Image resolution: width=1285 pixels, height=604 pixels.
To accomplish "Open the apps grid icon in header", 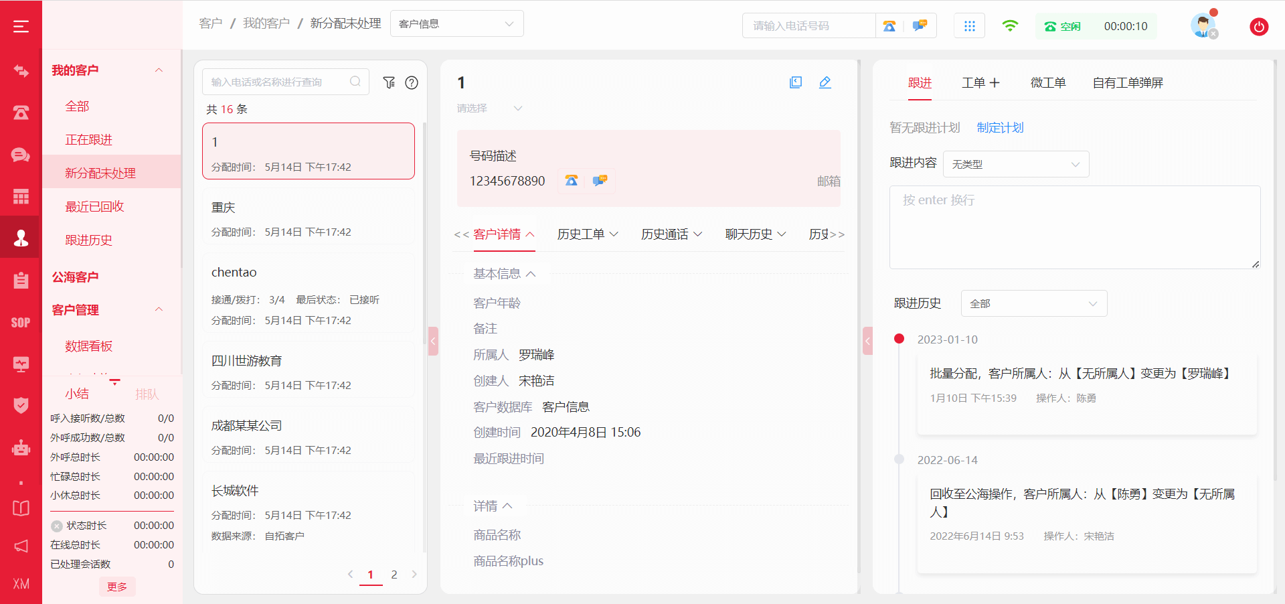I will [x=969, y=26].
